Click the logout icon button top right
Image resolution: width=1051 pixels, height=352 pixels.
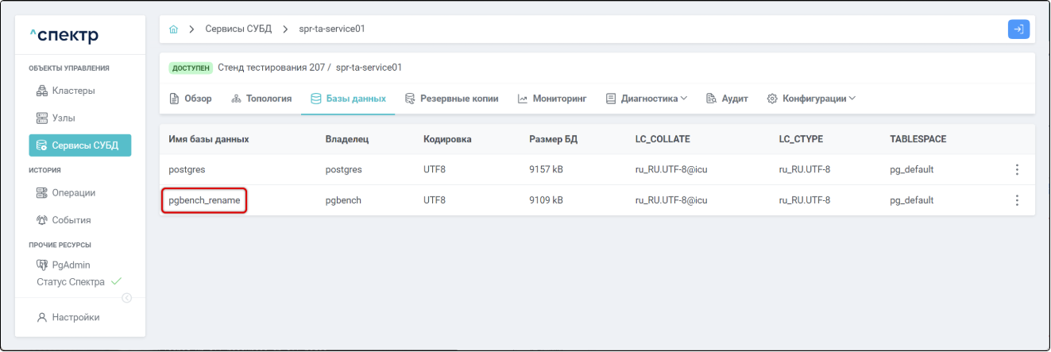point(1018,29)
